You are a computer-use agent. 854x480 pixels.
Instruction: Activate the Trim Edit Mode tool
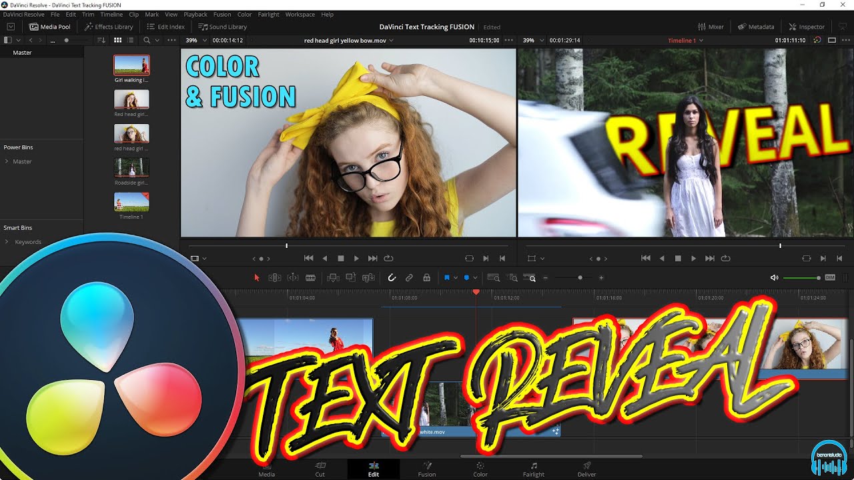274,278
